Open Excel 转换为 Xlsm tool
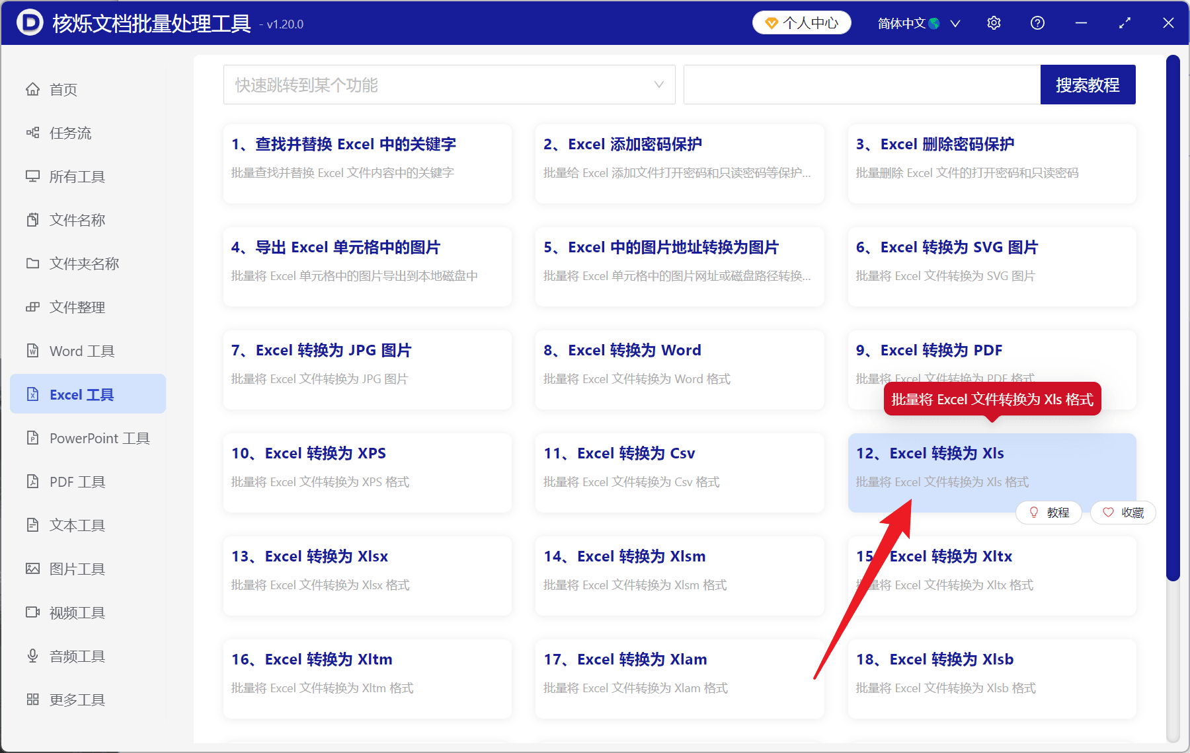Image resolution: width=1190 pixels, height=753 pixels. tap(680, 576)
